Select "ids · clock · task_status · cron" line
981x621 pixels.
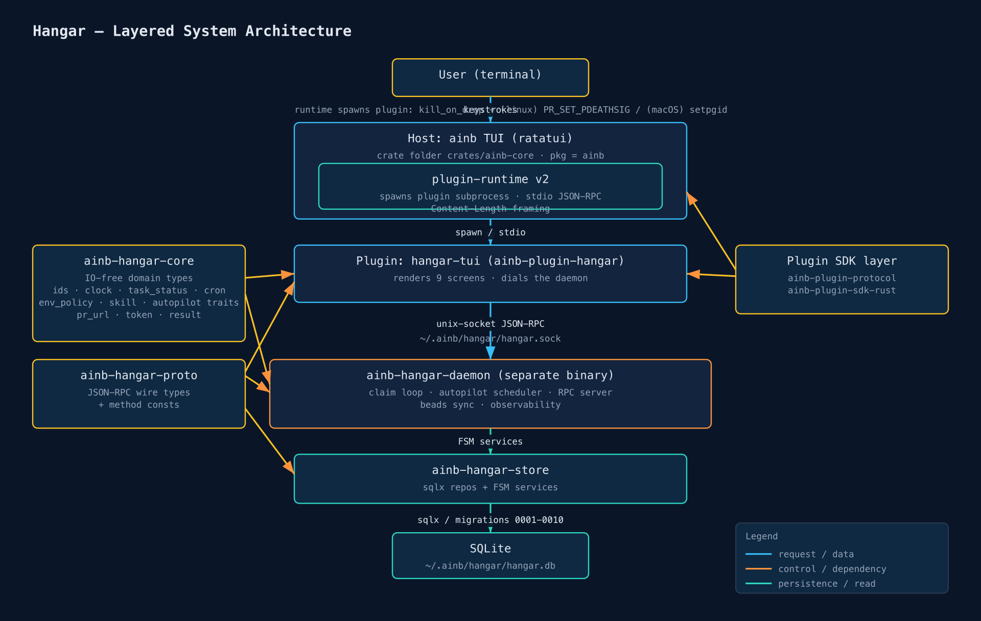point(139,291)
